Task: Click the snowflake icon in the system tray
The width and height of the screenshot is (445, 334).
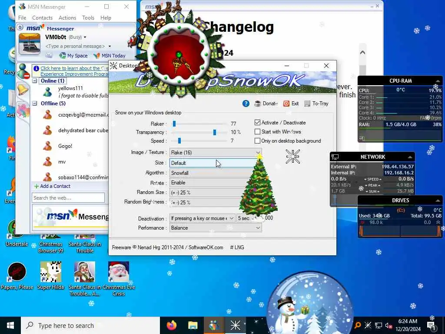Action: tap(368, 325)
